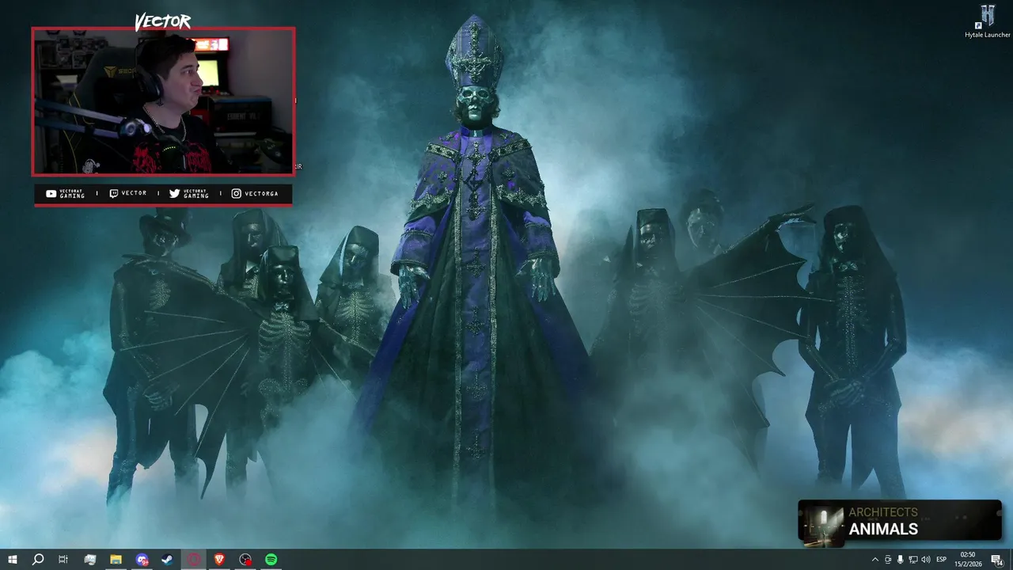Open the Hytale Launcher desktop shortcut
1013x570 pixels.
(x=987, y=21)
